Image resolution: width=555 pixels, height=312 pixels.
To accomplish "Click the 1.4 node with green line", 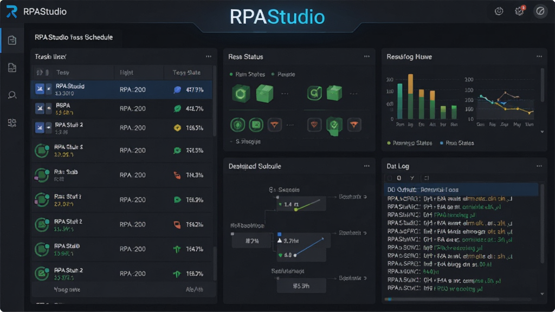I will (x=301, y=204).
